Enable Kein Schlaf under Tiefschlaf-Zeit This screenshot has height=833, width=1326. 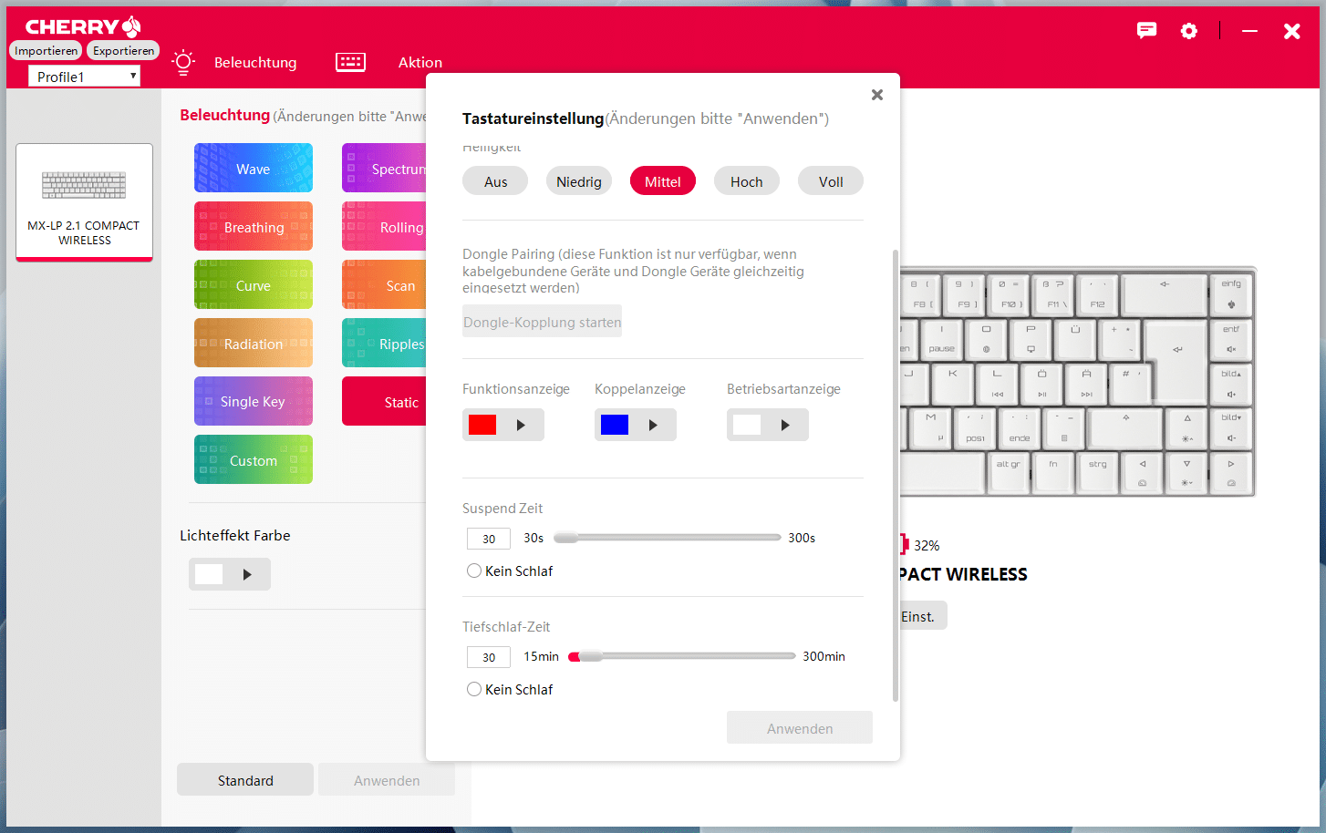pyautogui.click(x=474, y=689)
